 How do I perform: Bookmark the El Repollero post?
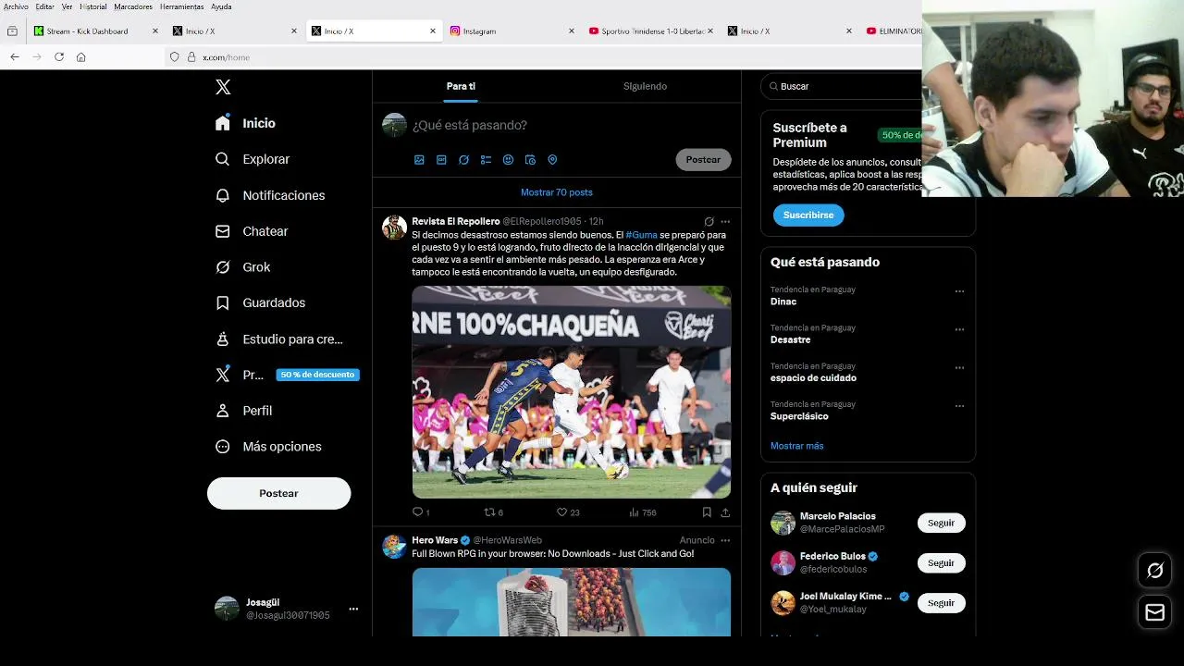tap(707, 512)
